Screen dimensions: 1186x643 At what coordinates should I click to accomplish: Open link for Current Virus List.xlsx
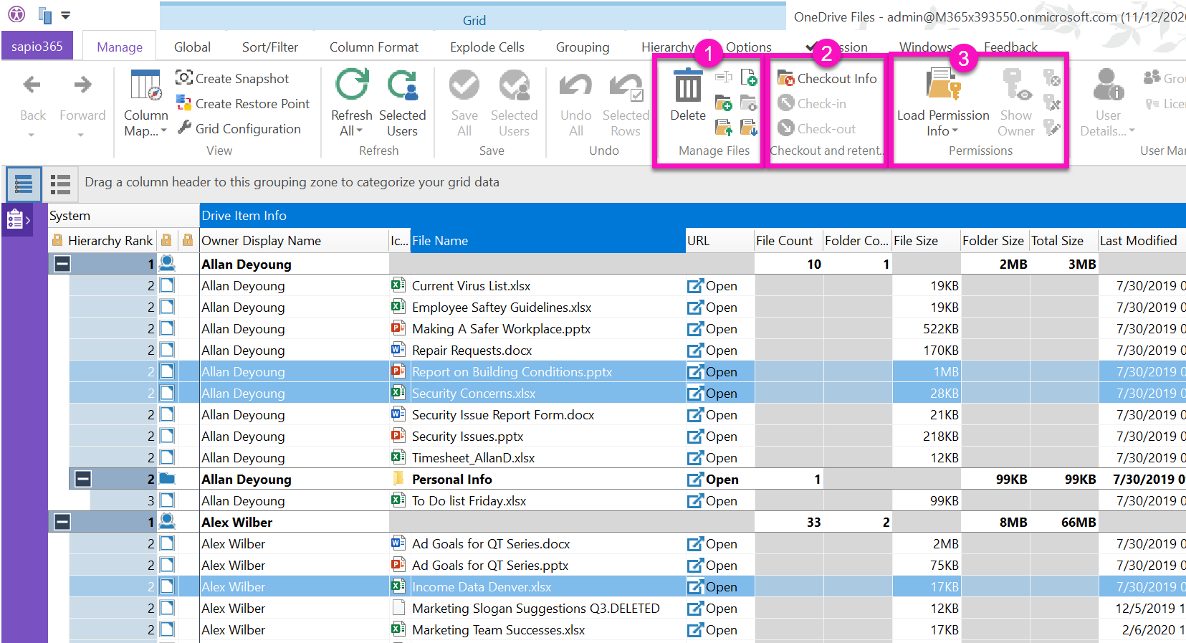[x=712, y=285]
